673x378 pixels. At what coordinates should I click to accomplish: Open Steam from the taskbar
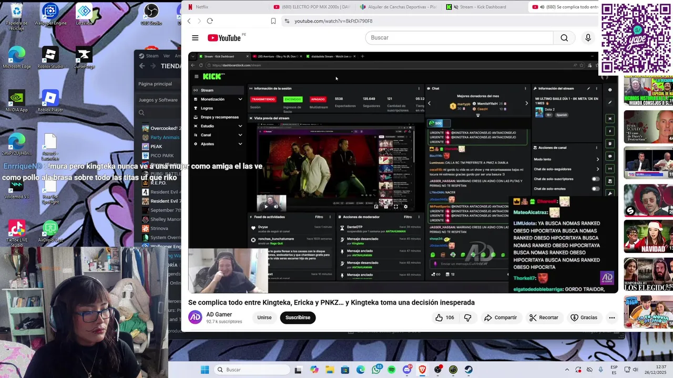(468, 370)
